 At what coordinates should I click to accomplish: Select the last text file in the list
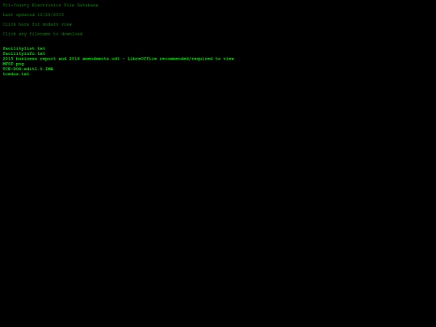click(16, 74)
